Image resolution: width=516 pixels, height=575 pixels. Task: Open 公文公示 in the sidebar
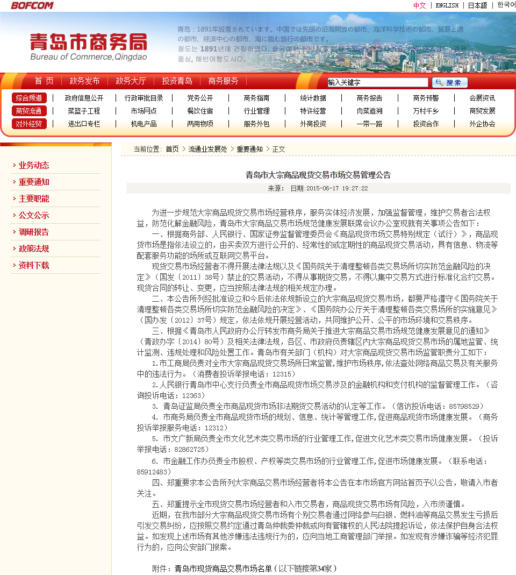[x=34, y=215]
